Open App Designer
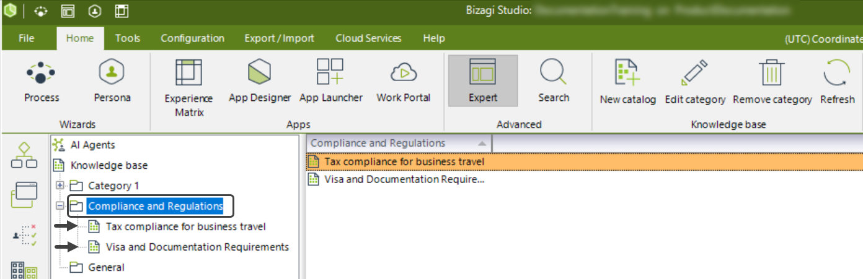The width and height of the screenshot is (863, 279). (x=260, y=81)
